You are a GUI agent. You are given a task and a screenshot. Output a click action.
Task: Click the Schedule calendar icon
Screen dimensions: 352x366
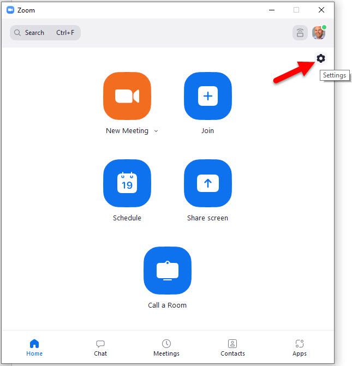[127, 183]
